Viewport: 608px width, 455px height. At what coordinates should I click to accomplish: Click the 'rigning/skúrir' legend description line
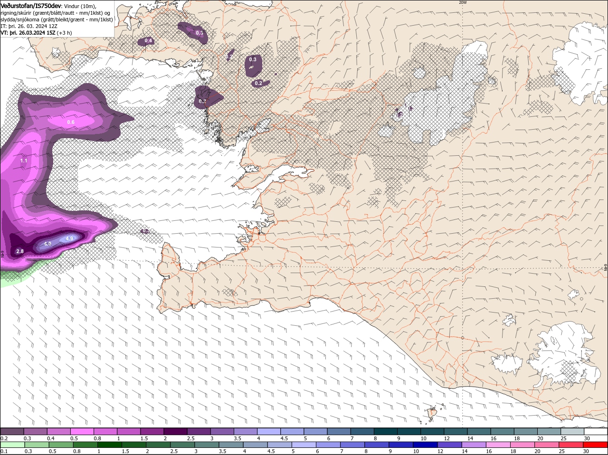56,12
